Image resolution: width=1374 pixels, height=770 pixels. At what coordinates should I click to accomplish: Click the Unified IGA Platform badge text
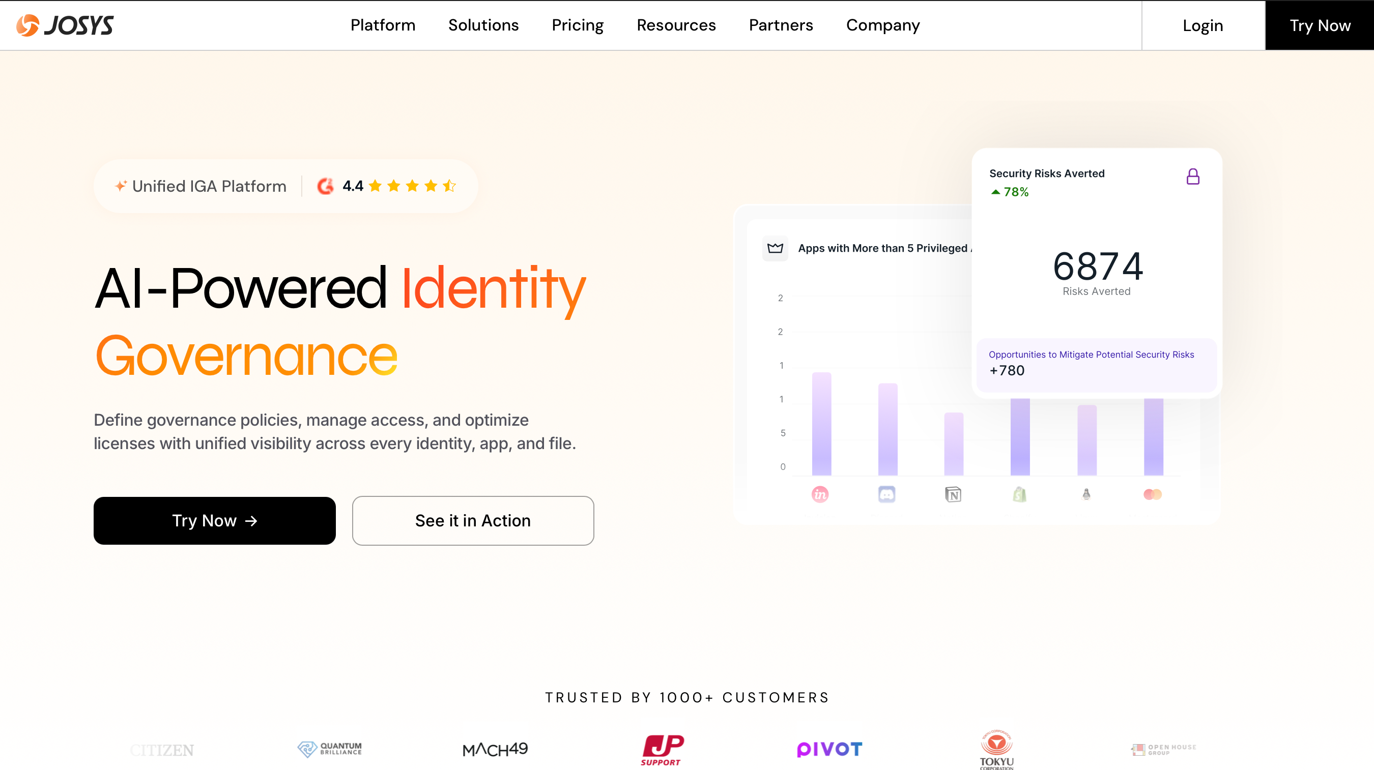pos(209,186)
